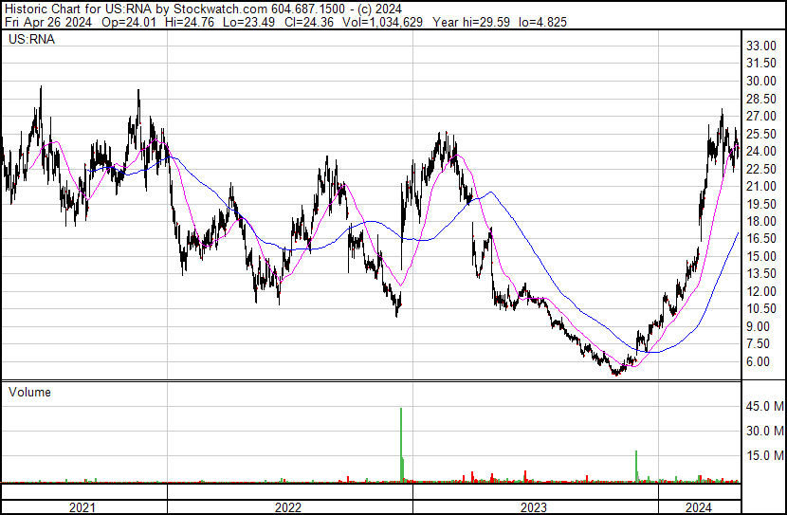This screenshot has width=787, height=515.
Task: Click the 'Lo=23.49' low value
Action: (x=249, y=22)
